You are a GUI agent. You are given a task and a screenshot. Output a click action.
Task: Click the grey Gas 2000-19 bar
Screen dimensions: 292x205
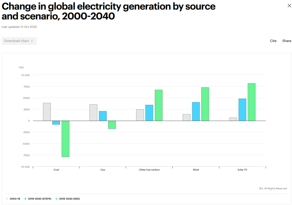pos(93,113)
